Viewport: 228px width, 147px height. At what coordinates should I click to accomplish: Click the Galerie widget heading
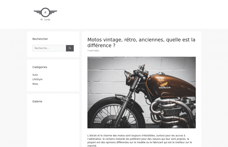(37, 101)
